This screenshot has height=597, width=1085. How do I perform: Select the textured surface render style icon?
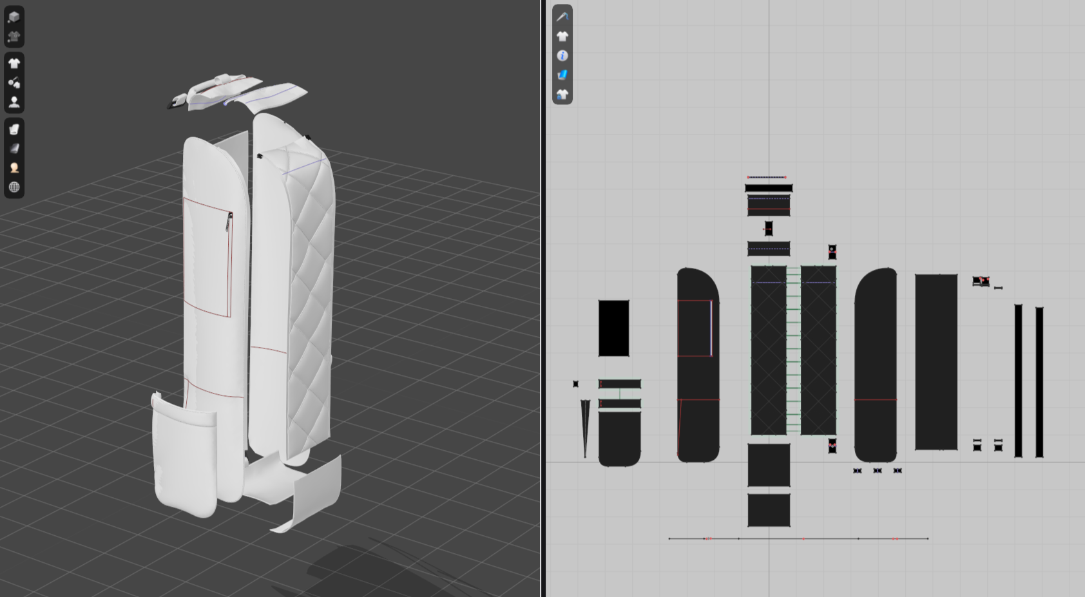(14, 129)
